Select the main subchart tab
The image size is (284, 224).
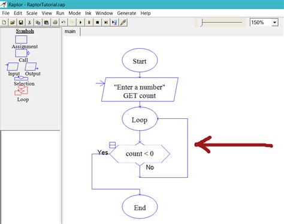tap(70, 31)
